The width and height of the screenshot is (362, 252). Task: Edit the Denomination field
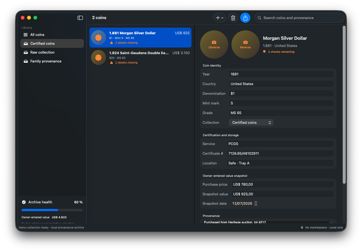click(281, 93)
